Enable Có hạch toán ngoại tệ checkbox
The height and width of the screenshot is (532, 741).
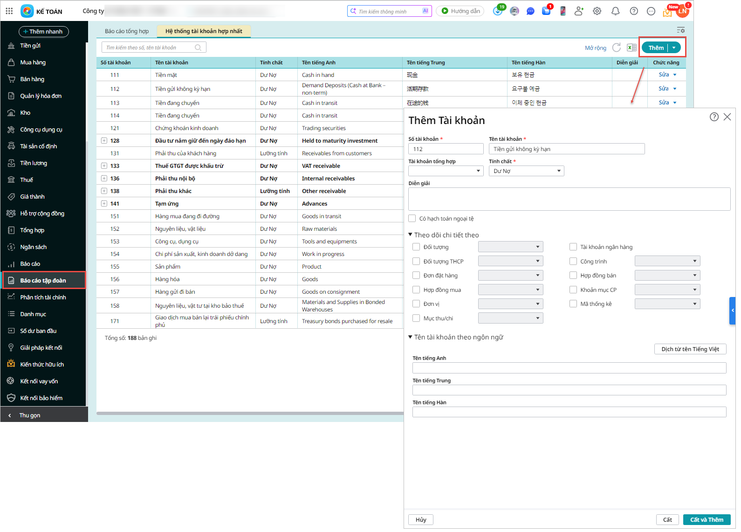412,219
